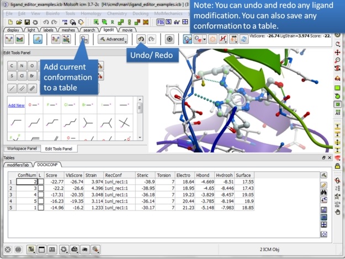Choose the single bond drawing tool
The height and width of the screenshot is (259, 345).
[12, 88]
